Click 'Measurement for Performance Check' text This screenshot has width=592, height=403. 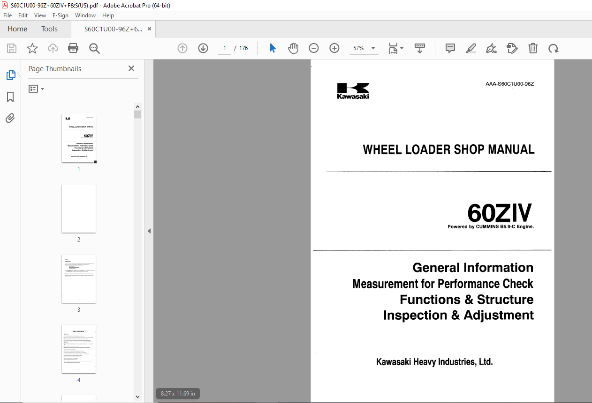(443, 284)
